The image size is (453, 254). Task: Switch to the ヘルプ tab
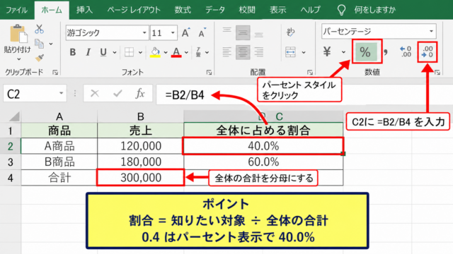click(x=311, y=10)
